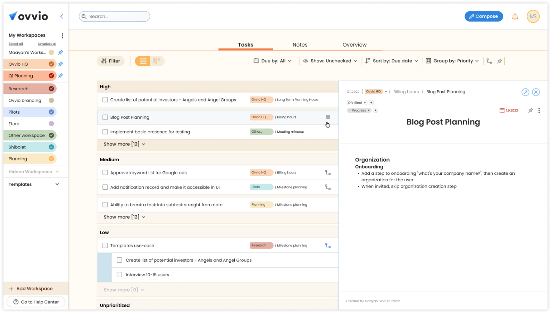Open the My Workspaces three-dot menu
Viewport: 551px width, 313px height.
coord(62,35)
